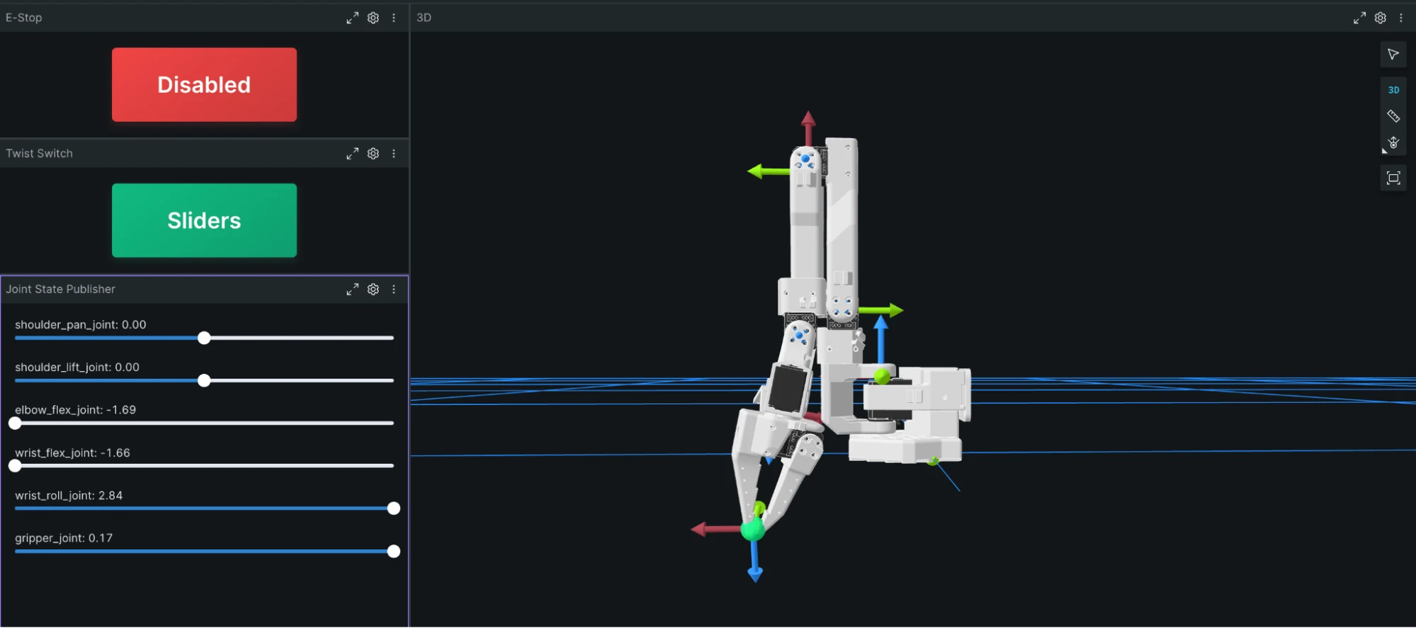The height and width of the screenshot is (628, 1416).
Task: Click the shoulder_lift_joint: 0.00 label
Action: (x=77, y=367)
